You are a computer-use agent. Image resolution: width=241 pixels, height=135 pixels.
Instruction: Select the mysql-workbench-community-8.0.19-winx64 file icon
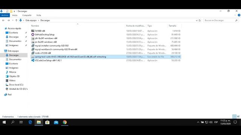tap(33, 49)
